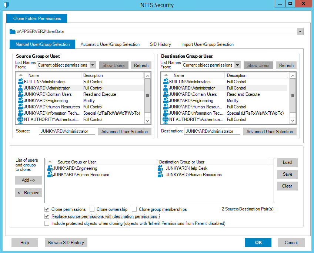Click the Browse SID History button
The image size is (314, 253).
tap(66, 243)
